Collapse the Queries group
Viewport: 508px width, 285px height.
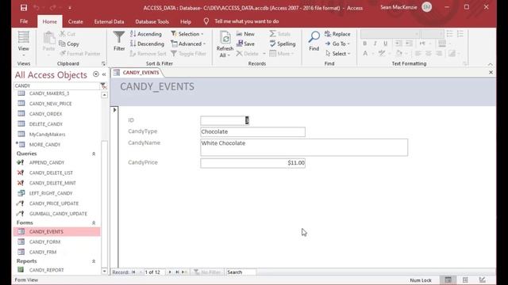pyautogui.click(x=94, y=154)
